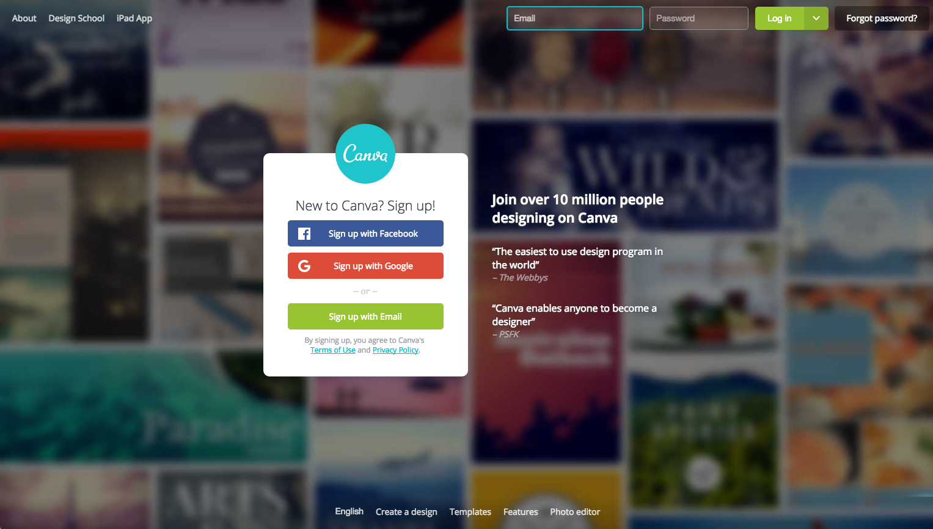Go to the iPad App page
933x529 pixels.
point(134,18)
